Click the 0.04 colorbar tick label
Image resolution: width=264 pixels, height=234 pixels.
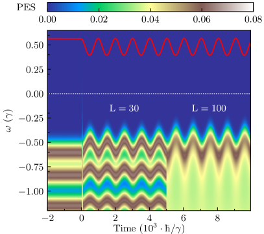point(150,19)
